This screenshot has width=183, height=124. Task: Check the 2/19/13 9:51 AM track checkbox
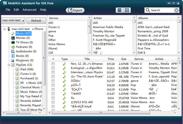click(x=53, y=102)
